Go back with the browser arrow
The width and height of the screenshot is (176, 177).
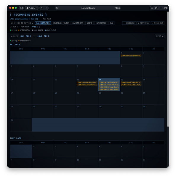42,8
